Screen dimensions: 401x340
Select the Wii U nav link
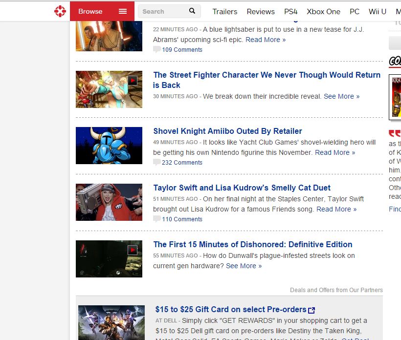377,11
